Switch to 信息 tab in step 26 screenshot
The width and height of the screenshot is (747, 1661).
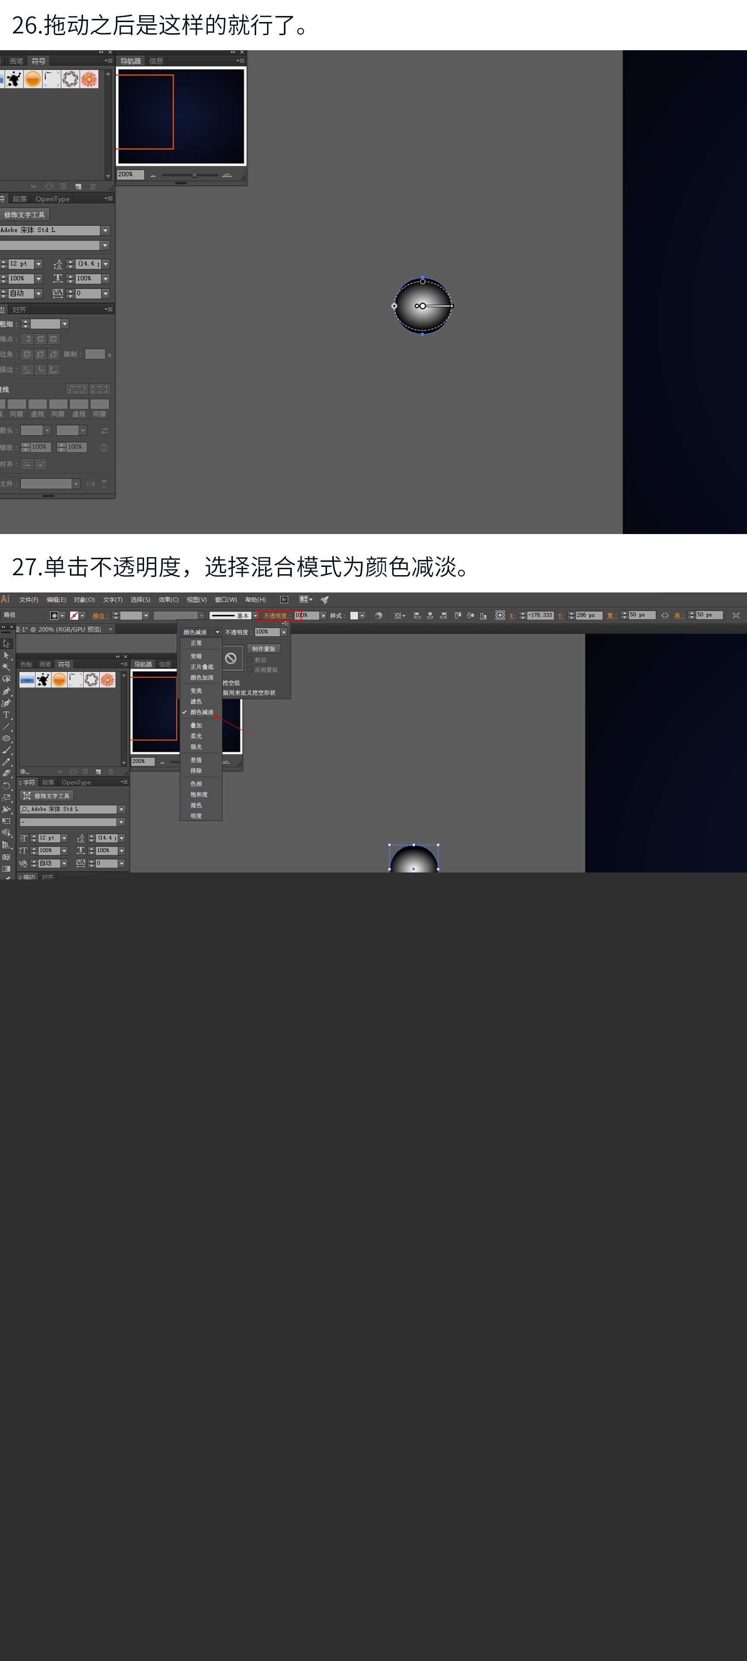(156, 61)
